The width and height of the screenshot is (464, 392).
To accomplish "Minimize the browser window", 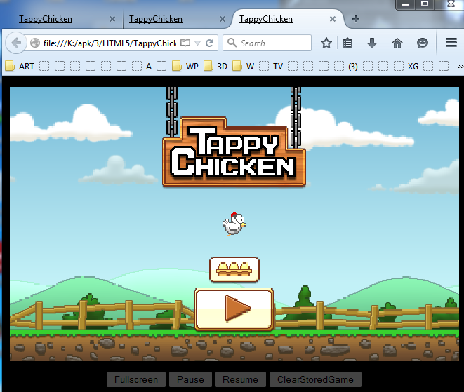I will pos(406,4).
